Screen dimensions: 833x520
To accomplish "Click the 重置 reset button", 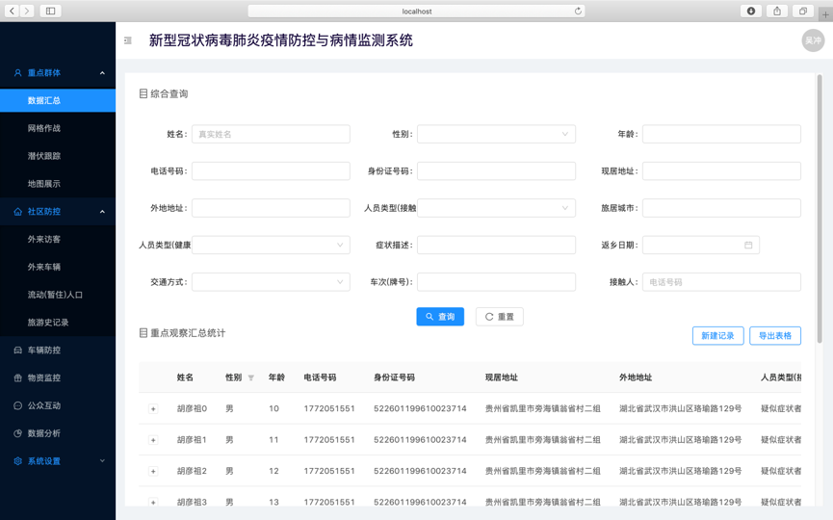I will (x=500, y=317).
